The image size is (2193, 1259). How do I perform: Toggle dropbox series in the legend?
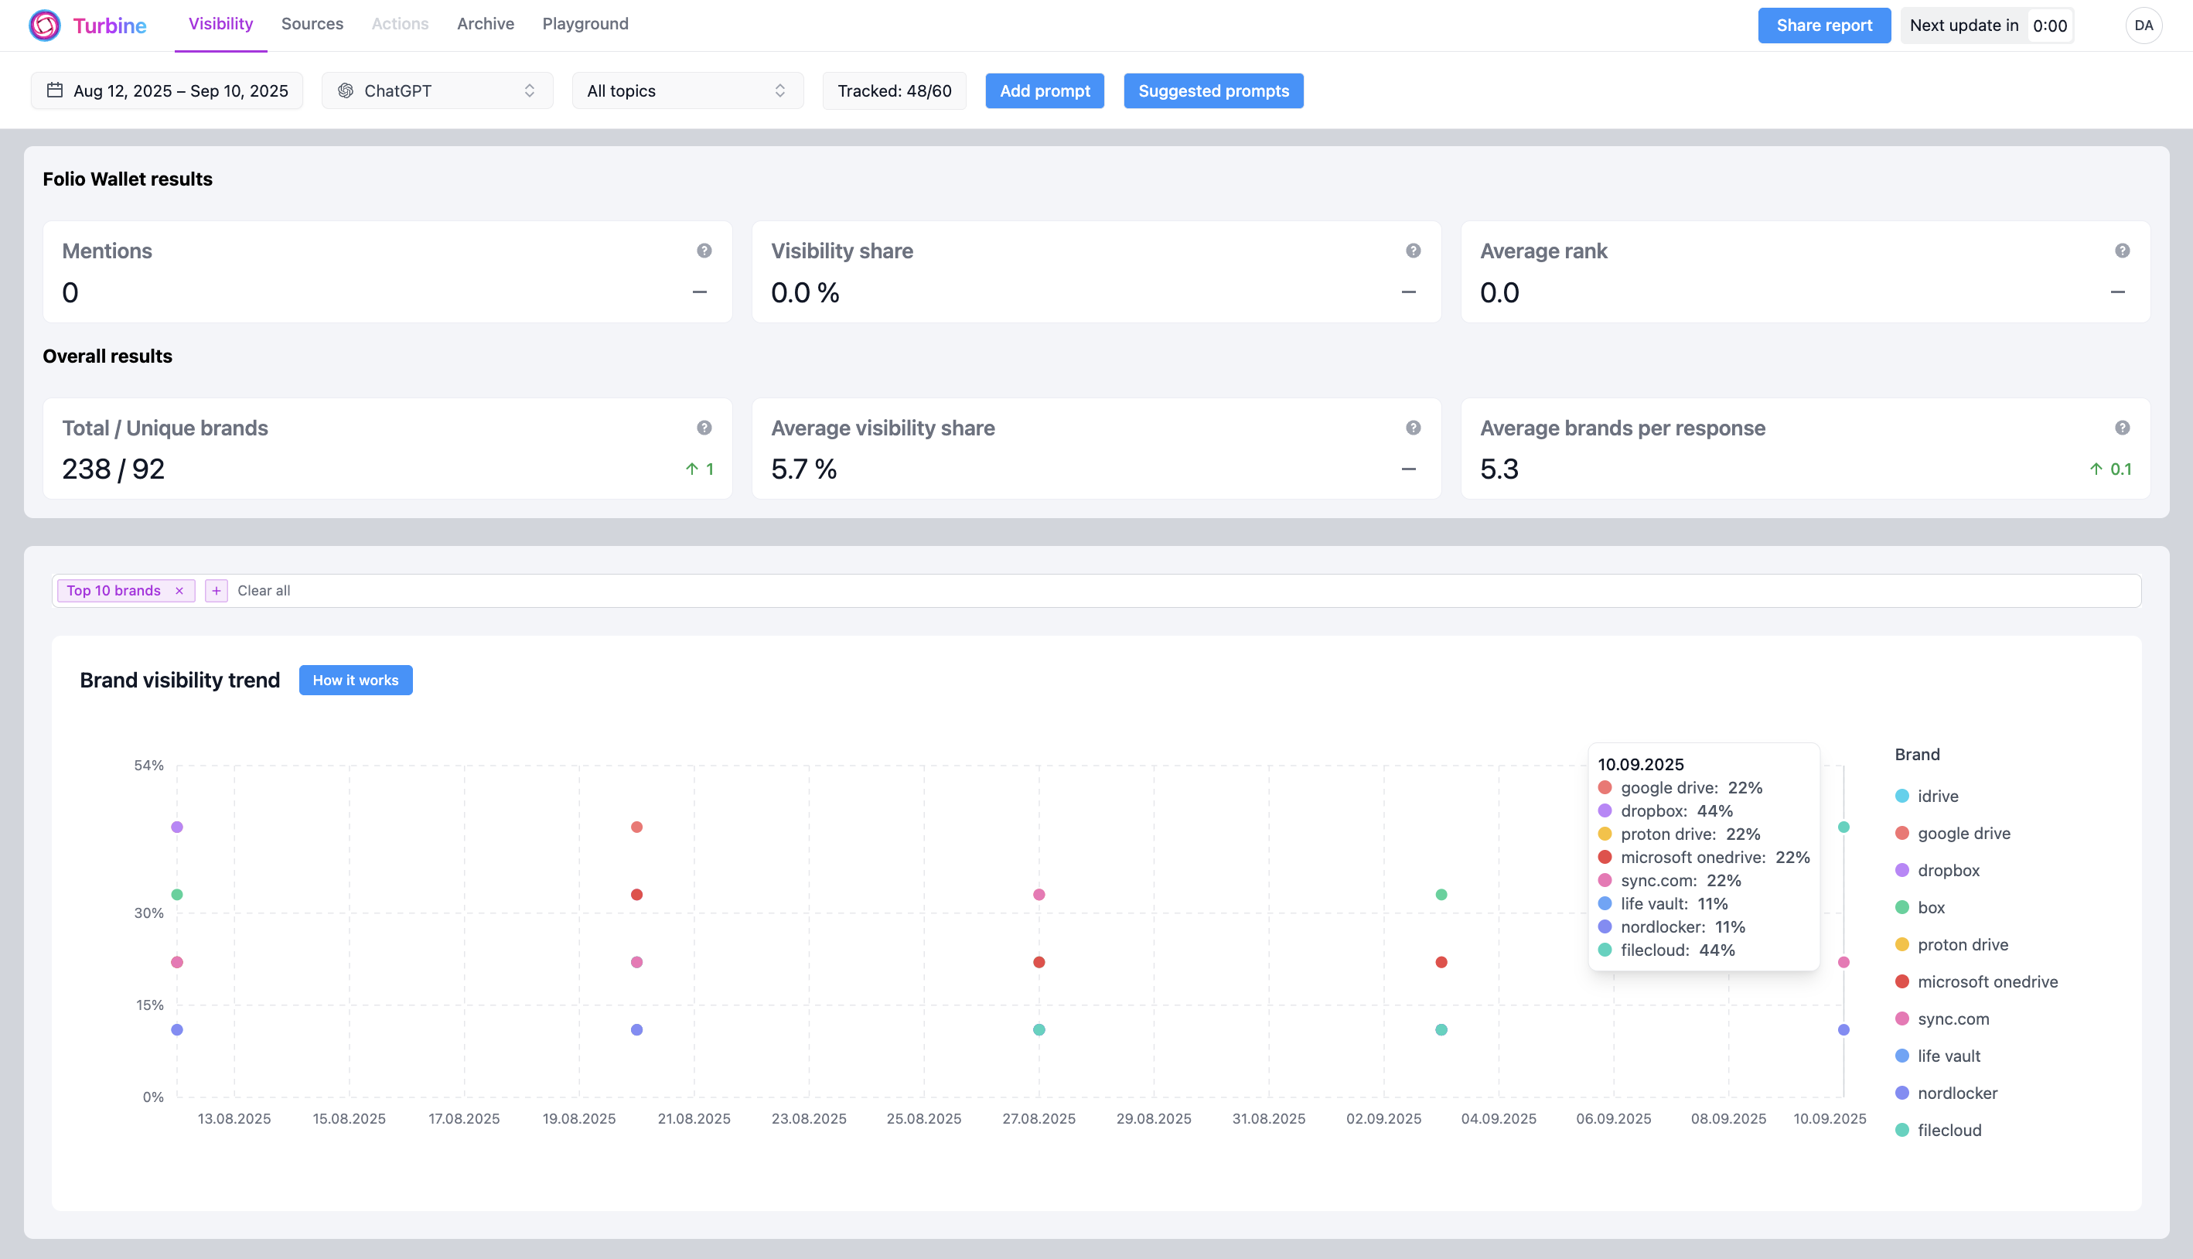pyautogui.click(x=1948, y=870)
